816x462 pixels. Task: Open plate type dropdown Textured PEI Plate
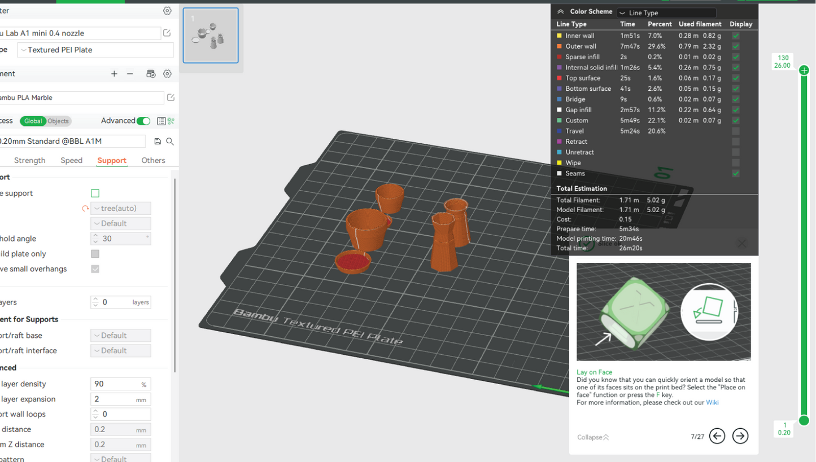click(95, 50)
